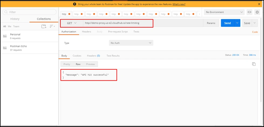Image resolution: width=264 pixels, height=127 pixels.
Task: Click the blue Send button
Action: (228, 23)
